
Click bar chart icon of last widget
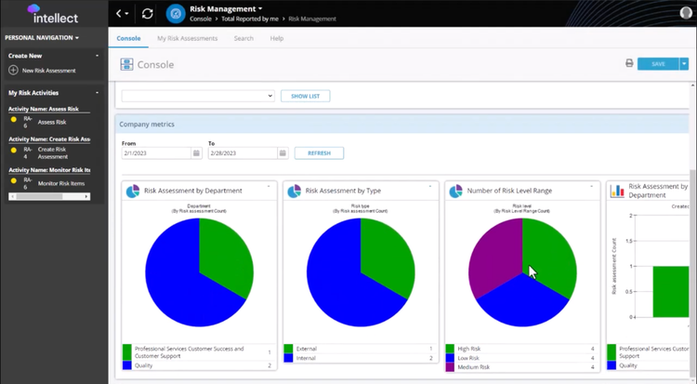[617, 191]
